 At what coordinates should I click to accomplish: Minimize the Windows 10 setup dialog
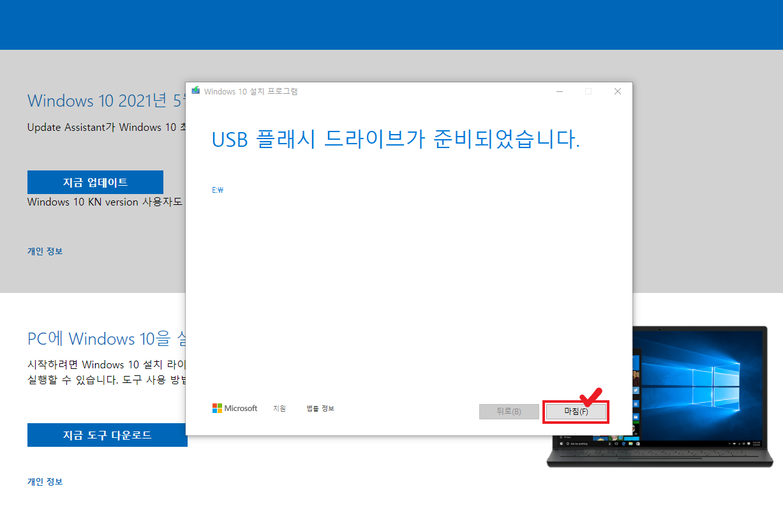tap(559, 91)
